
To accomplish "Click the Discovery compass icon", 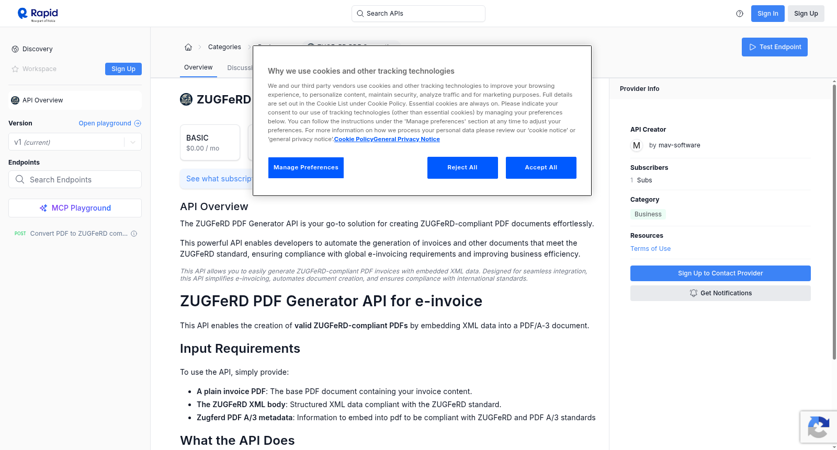I will (15, 49).
